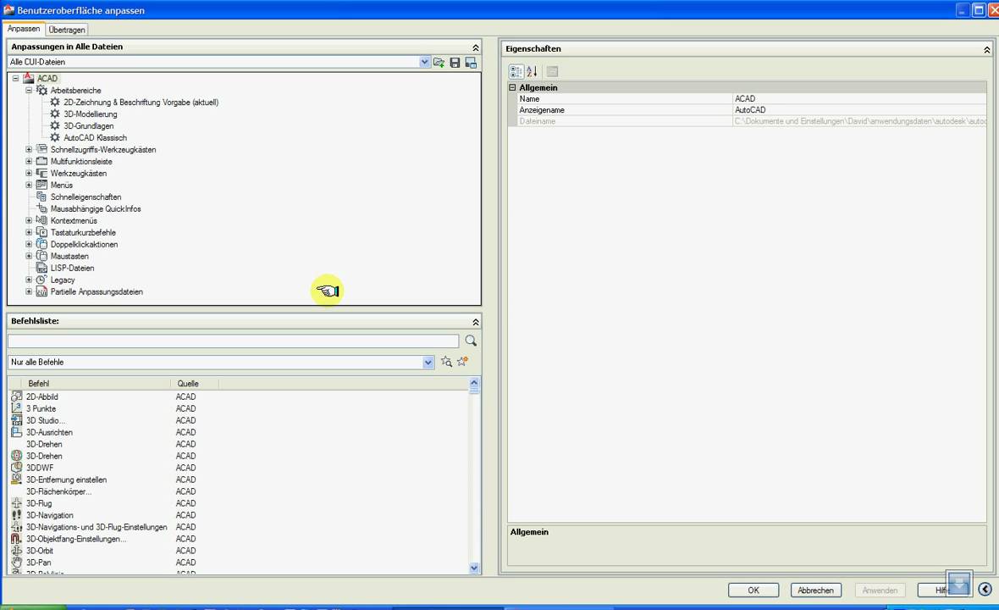Collapse the Anpassungen in Alle Dateien panel
Viewport: 999px width, 610px height.
pyautogui.click(x=475, y=47)
